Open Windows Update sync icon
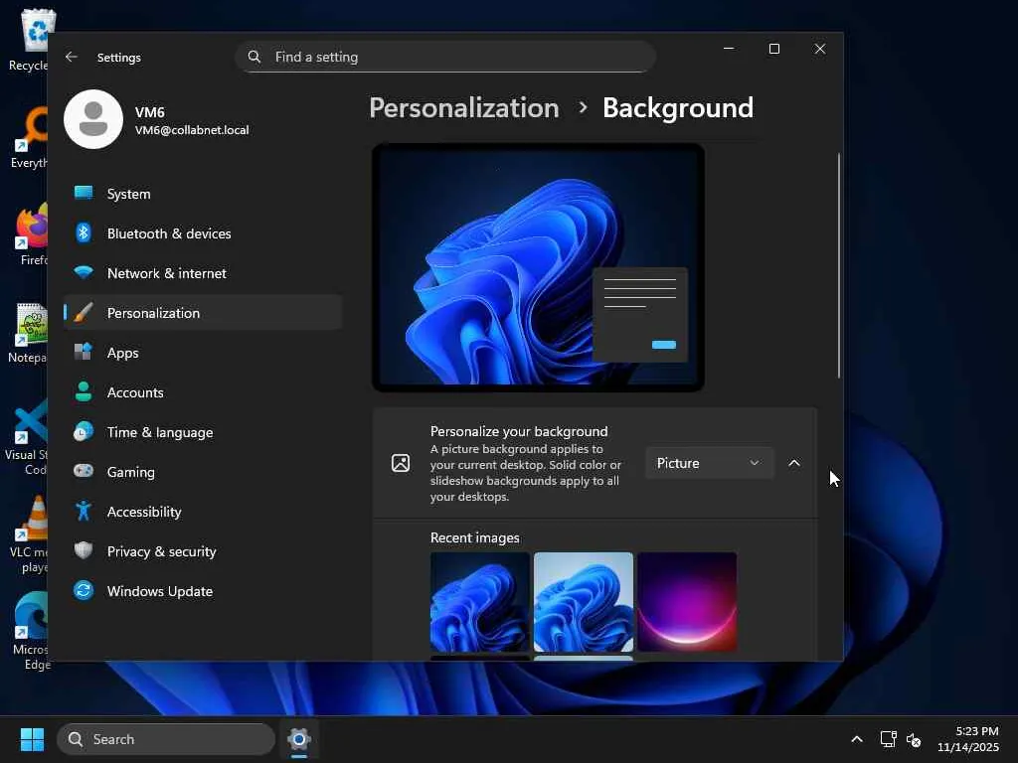This screenshot has width=1018, height=763. click(84, 591)
